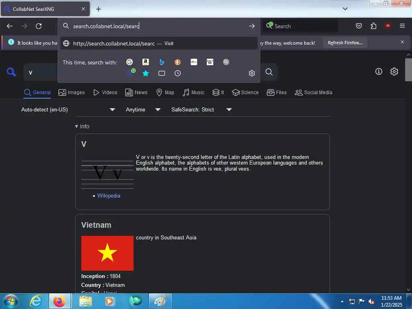Add the SearXNG search engine icon
This screenshot has height=309, width=412.
pos(131,72)
